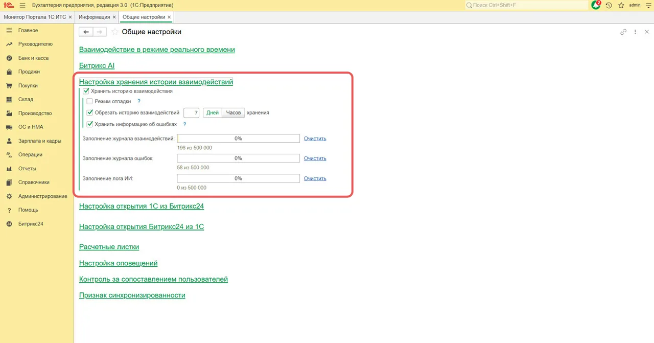Click the Производство factory icon
654x343 pixels.
tap(9, 113)
